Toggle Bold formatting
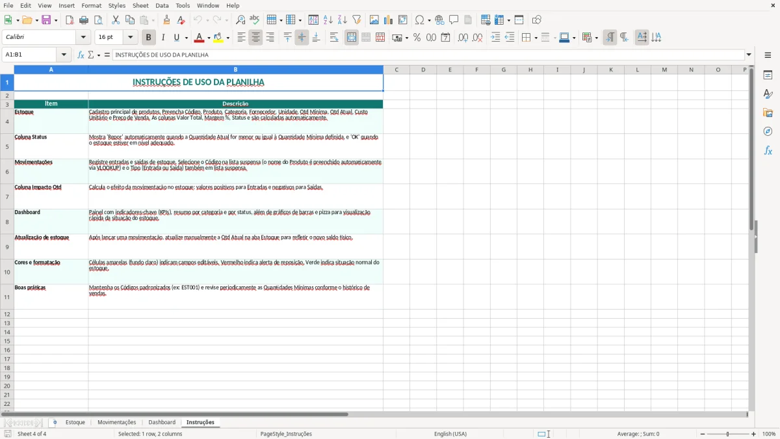Viewport: 780px width, 439px height. click(149, 38)
